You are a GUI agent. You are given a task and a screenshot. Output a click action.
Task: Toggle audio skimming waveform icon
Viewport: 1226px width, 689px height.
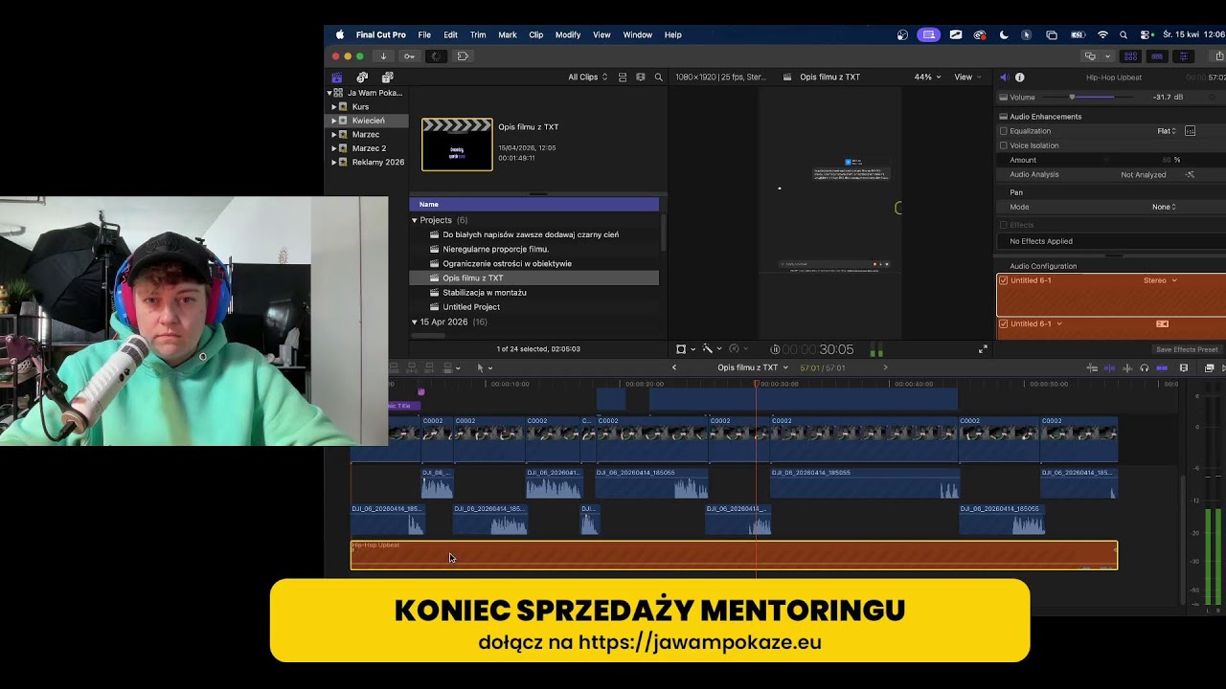1127,368
